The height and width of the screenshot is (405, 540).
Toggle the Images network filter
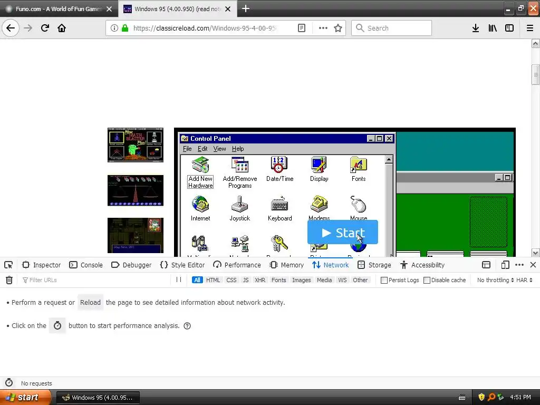[x=301, y=280]
